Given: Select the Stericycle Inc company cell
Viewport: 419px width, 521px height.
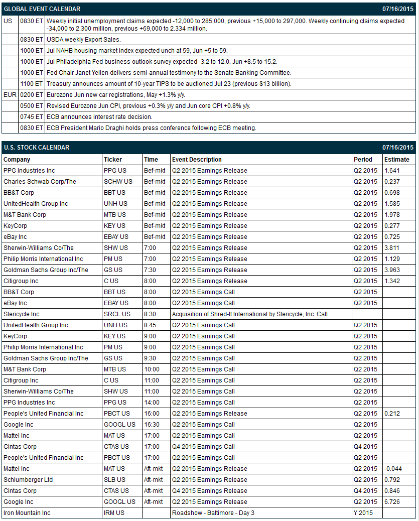Looking at the screenshot, I should pyautogui.click(x=21, y=314).
